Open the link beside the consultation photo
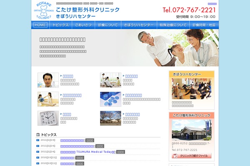 coord(131,76)
